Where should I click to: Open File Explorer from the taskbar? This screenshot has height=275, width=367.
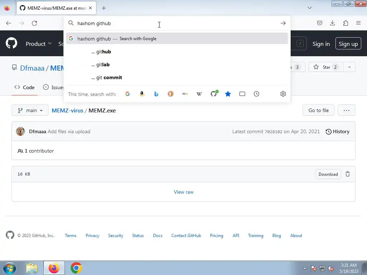coord(32,268)
